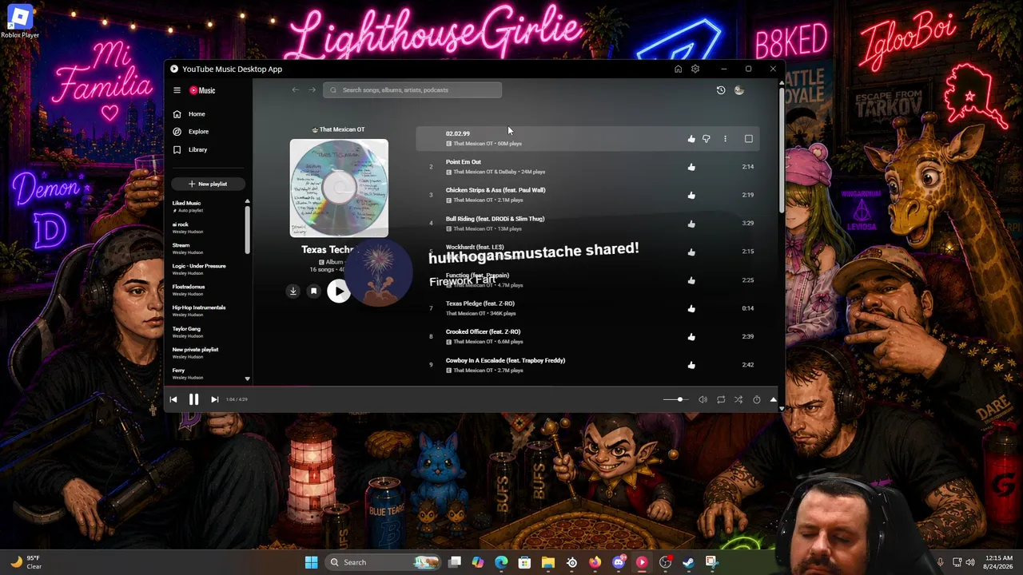Screen dimensions: 1023x575
Task: Click the Texas Technician album cover
Action: (339, 188)
